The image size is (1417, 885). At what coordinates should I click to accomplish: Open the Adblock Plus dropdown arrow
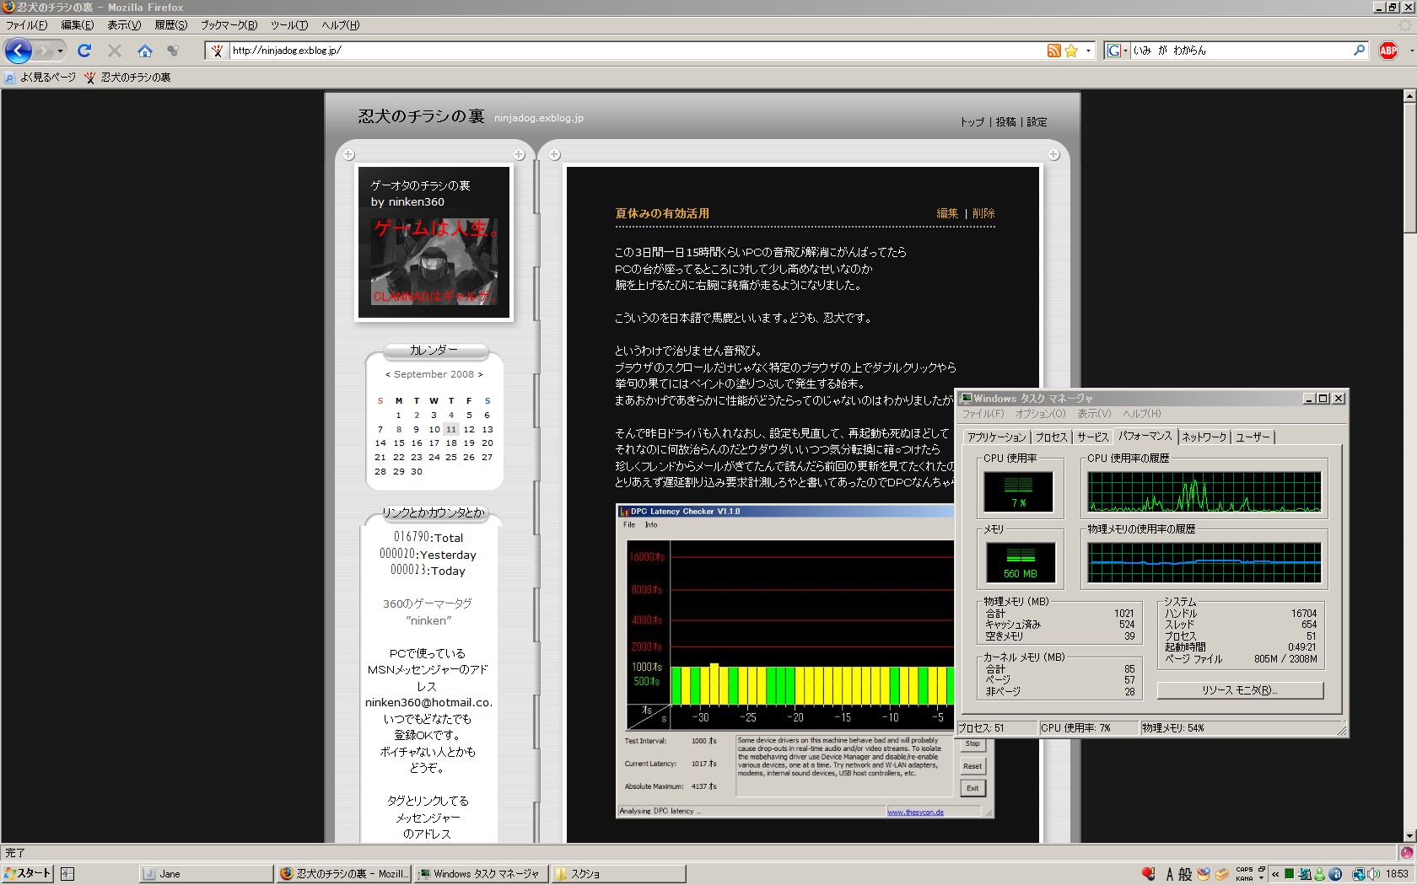pyautogui.click(x=1411, y=51)
